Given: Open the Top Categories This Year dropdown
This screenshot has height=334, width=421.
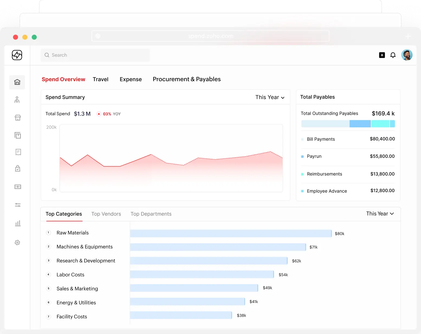Looking at the screenshot, I should click(380, 214).
